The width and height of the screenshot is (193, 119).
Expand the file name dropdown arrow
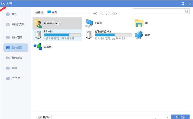pyautogui.click(x=167, y=117)
